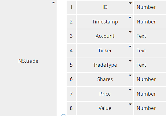
Task: Click the Number type of ID field
Action: [146, 7]
